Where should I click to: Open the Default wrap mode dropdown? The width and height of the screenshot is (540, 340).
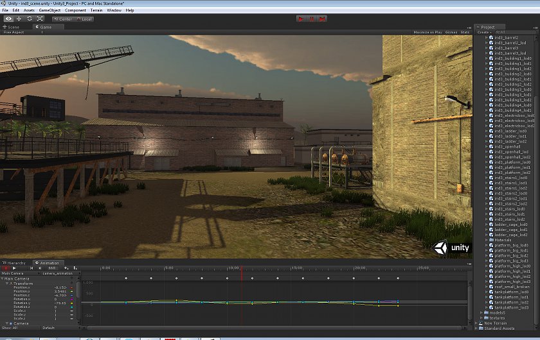click(x=60, y=328)
